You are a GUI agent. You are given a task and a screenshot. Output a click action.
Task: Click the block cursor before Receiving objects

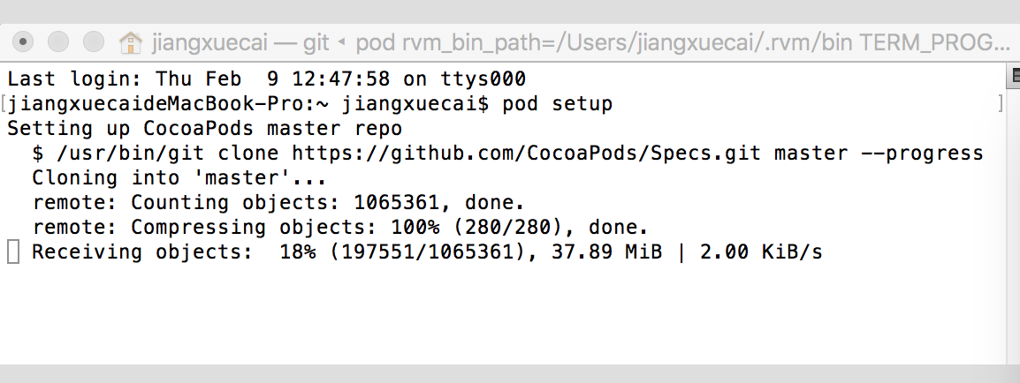13,252
